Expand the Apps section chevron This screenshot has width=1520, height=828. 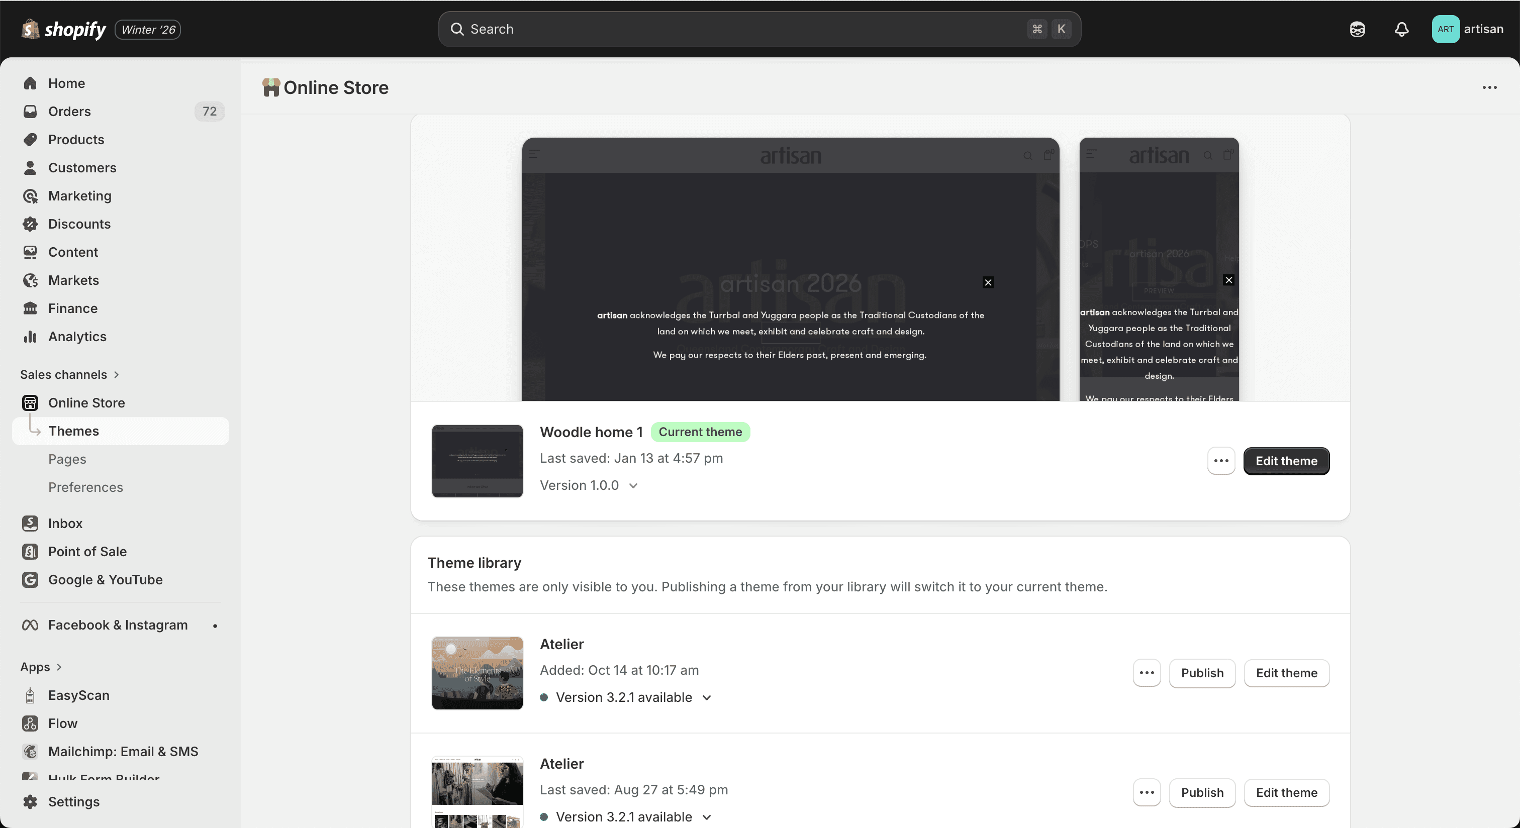point(59,667)
